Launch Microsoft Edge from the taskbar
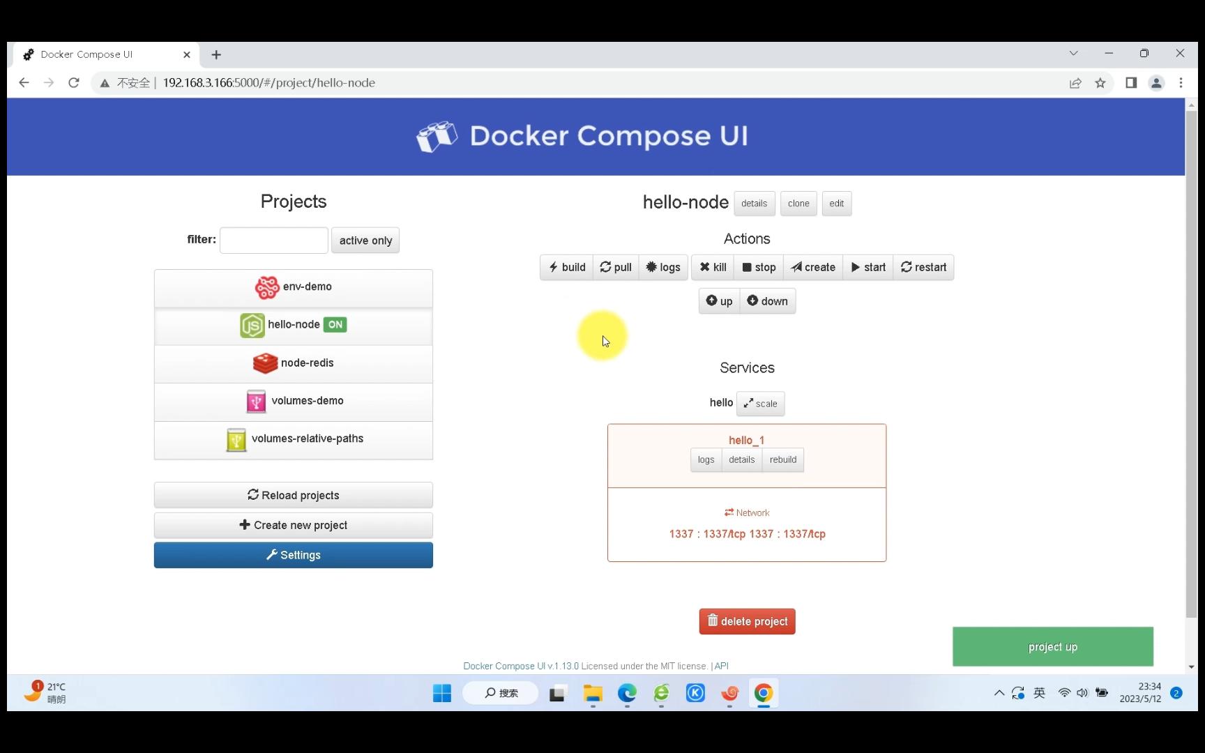This screenshot has width=1205, height=753. click(627, 693)
